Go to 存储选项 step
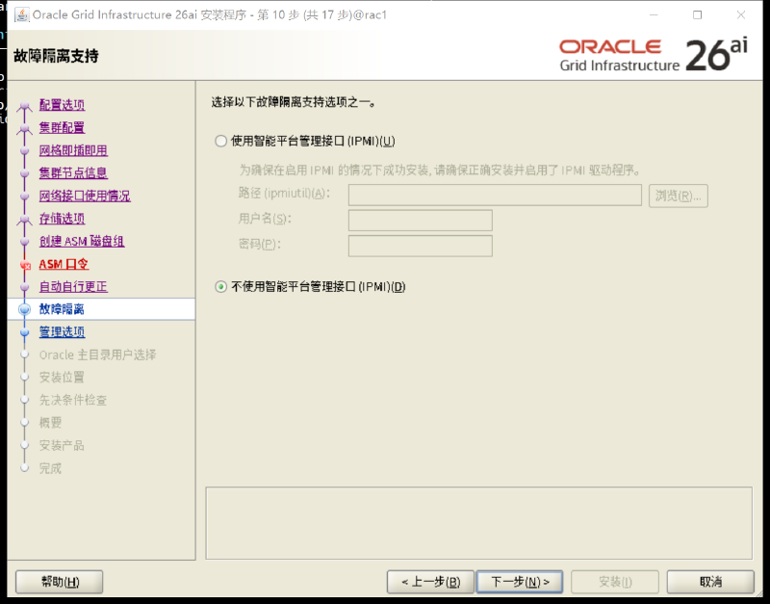The width and height of the screenshot is (770, 604). pyautogui.click(x=62, y=219)
